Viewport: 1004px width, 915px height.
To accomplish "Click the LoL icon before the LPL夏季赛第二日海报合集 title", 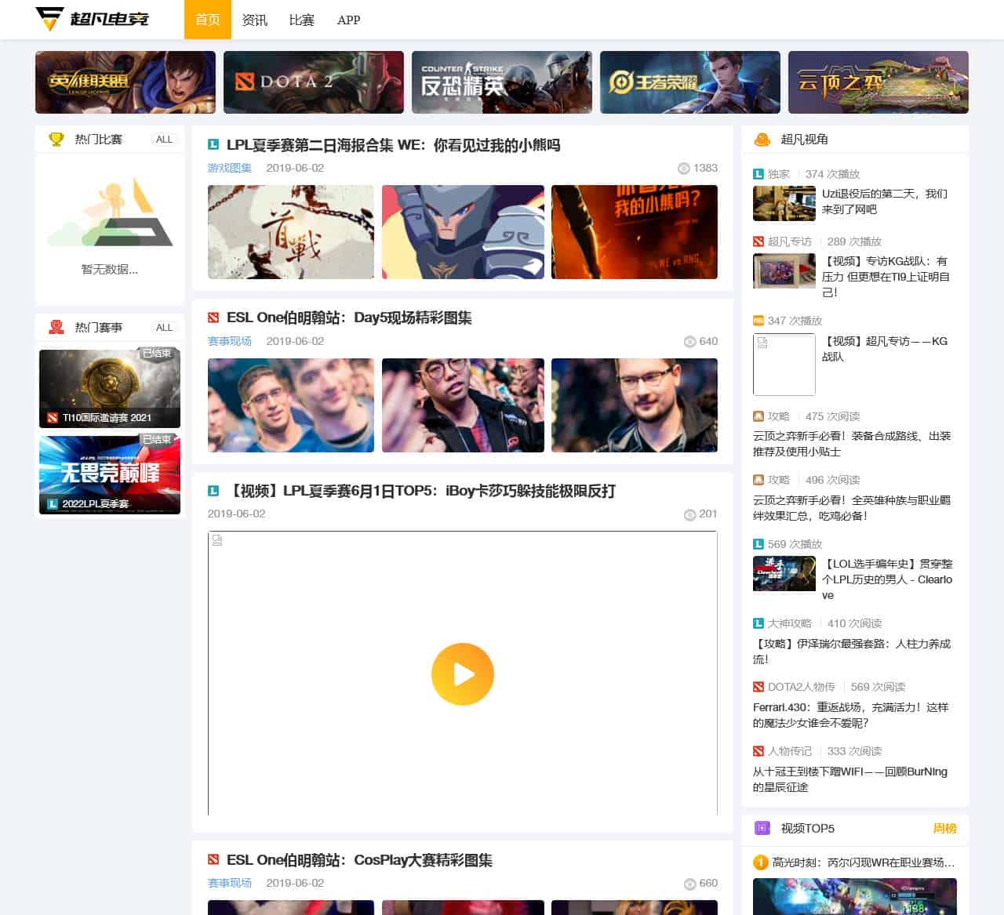I will tap(213, 145).
